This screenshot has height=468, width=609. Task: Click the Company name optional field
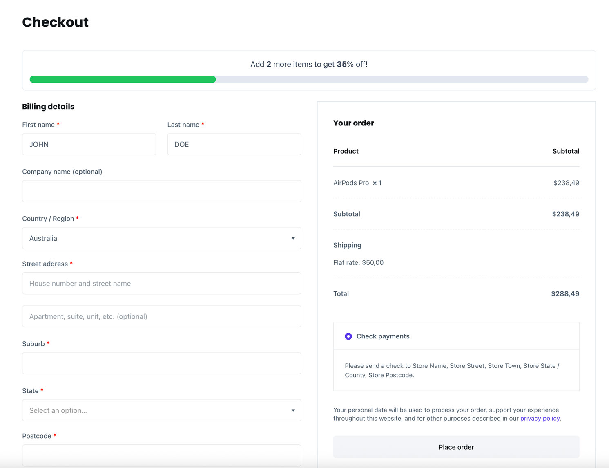coord(161,191)
